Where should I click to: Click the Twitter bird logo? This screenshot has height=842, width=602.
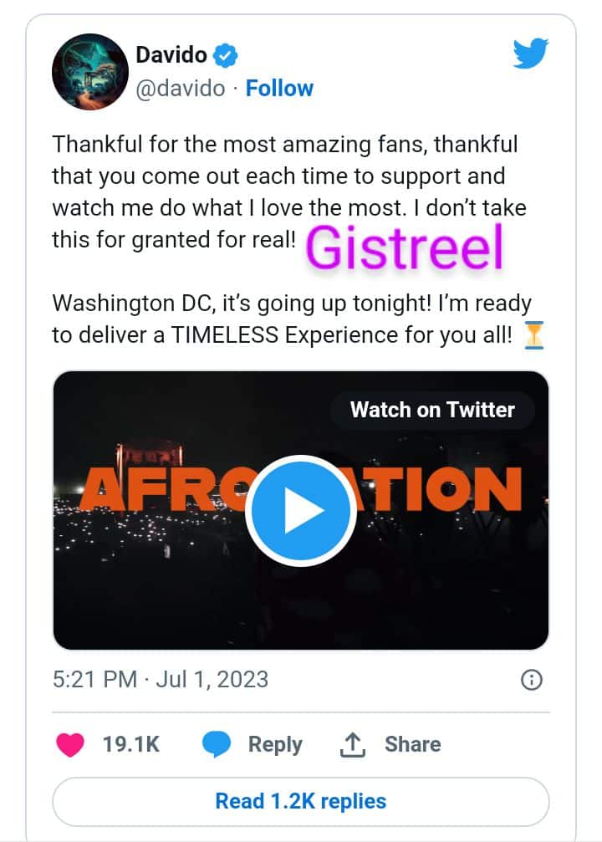pyautogui.click(x=530, y=55)
